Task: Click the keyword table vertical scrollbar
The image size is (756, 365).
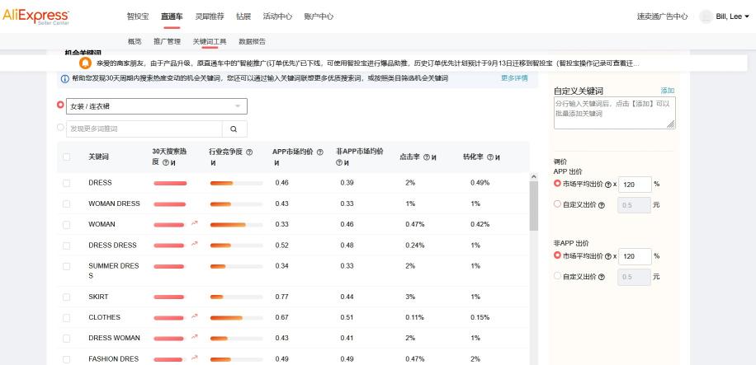Action: point(534,206)
